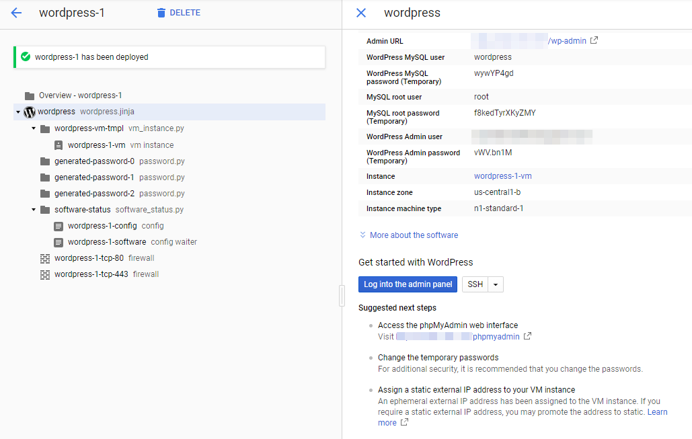
Task: Collapse the software-status folder
Action: (34, 210)
